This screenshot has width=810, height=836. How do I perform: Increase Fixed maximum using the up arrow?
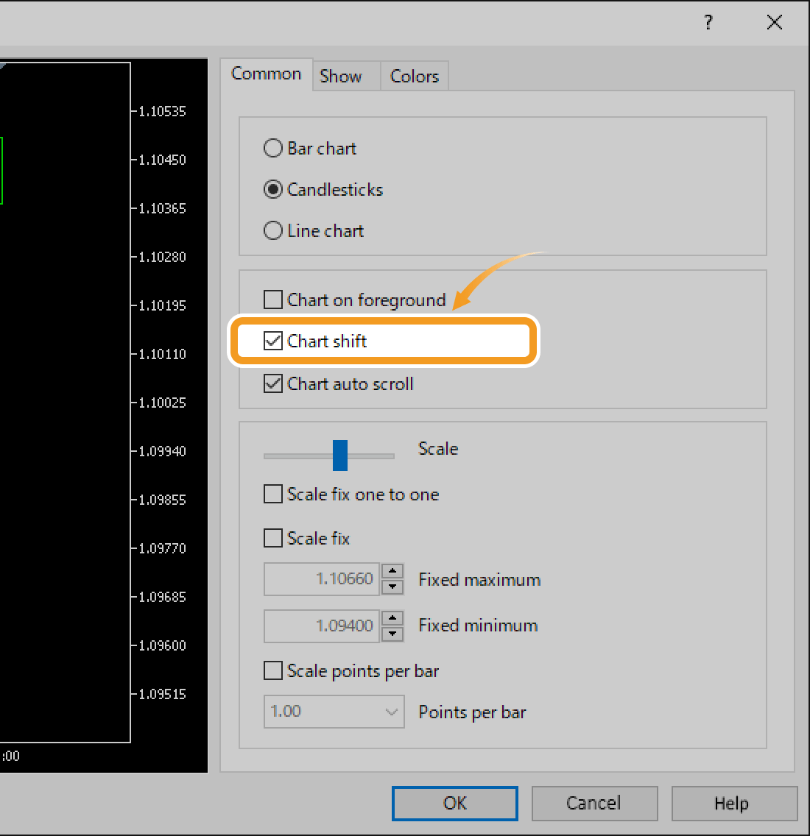coord(392,573)
